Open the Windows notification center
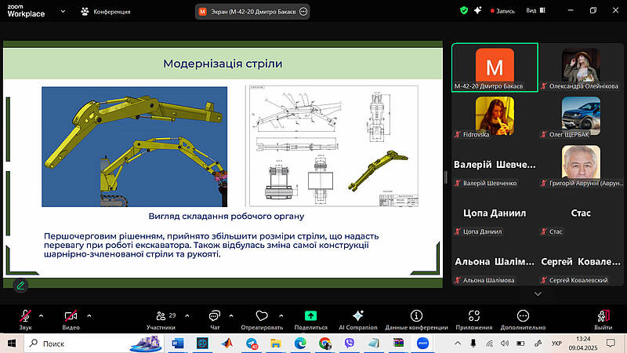The height and width of the screenshot is (353, 627). 611,343
